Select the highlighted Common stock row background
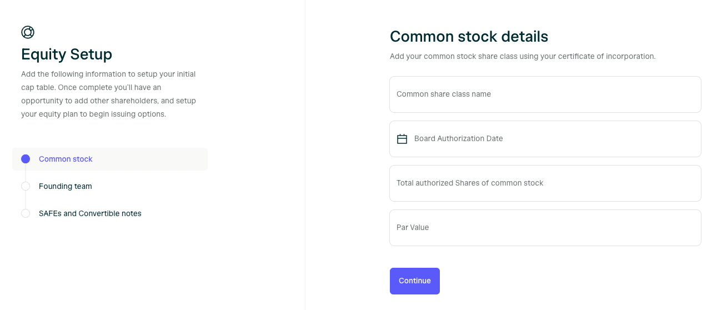Image resolution: width=712 pixels, height=310 pixels. (x=110, y=159)
